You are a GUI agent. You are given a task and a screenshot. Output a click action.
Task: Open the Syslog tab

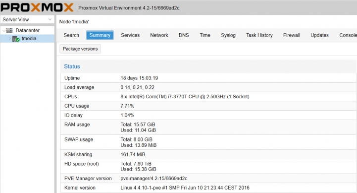point(228,35)
